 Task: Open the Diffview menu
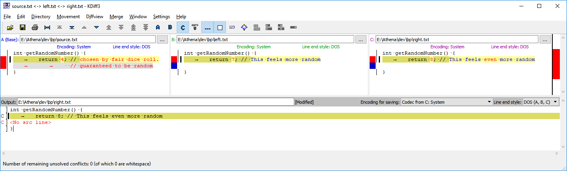pyautogui.click(x=94, y=17)
